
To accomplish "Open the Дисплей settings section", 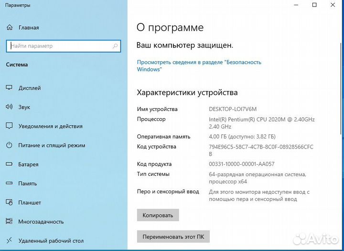I will (x=30, y=88).
